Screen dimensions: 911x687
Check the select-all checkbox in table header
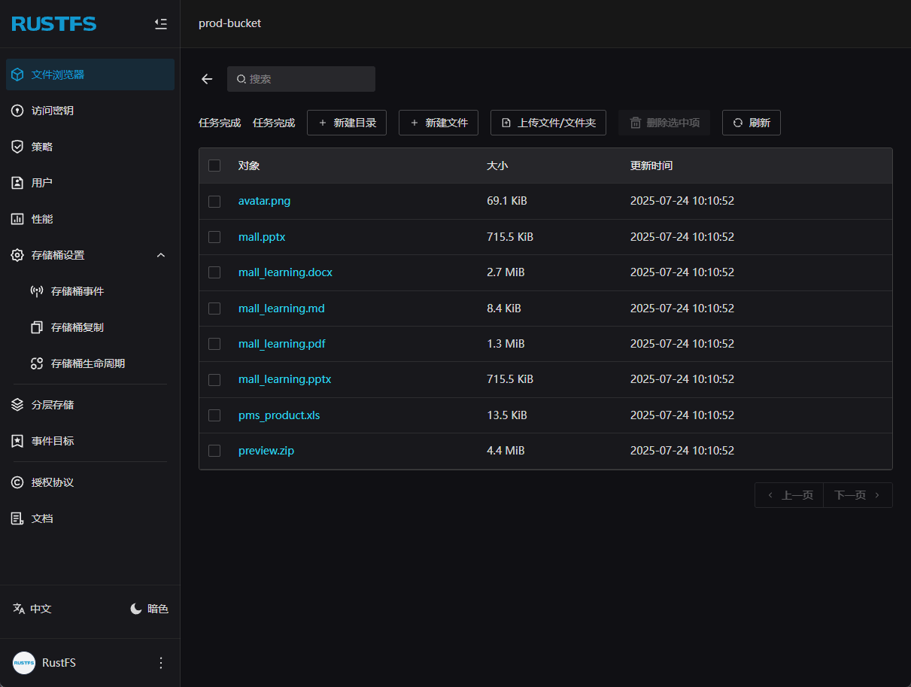click(x=214, y=166)
